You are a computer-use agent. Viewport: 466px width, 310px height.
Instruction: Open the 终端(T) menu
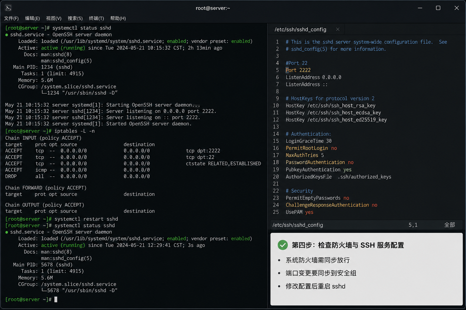point(96,18)
